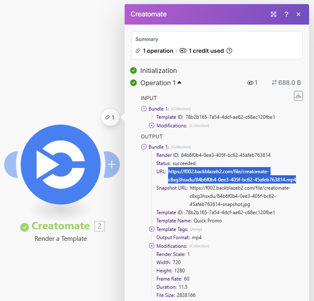Click the operations count bubble showing 1
Image resolution: width=314 pixels, height=301 pixels.
(x=110, y=118)
